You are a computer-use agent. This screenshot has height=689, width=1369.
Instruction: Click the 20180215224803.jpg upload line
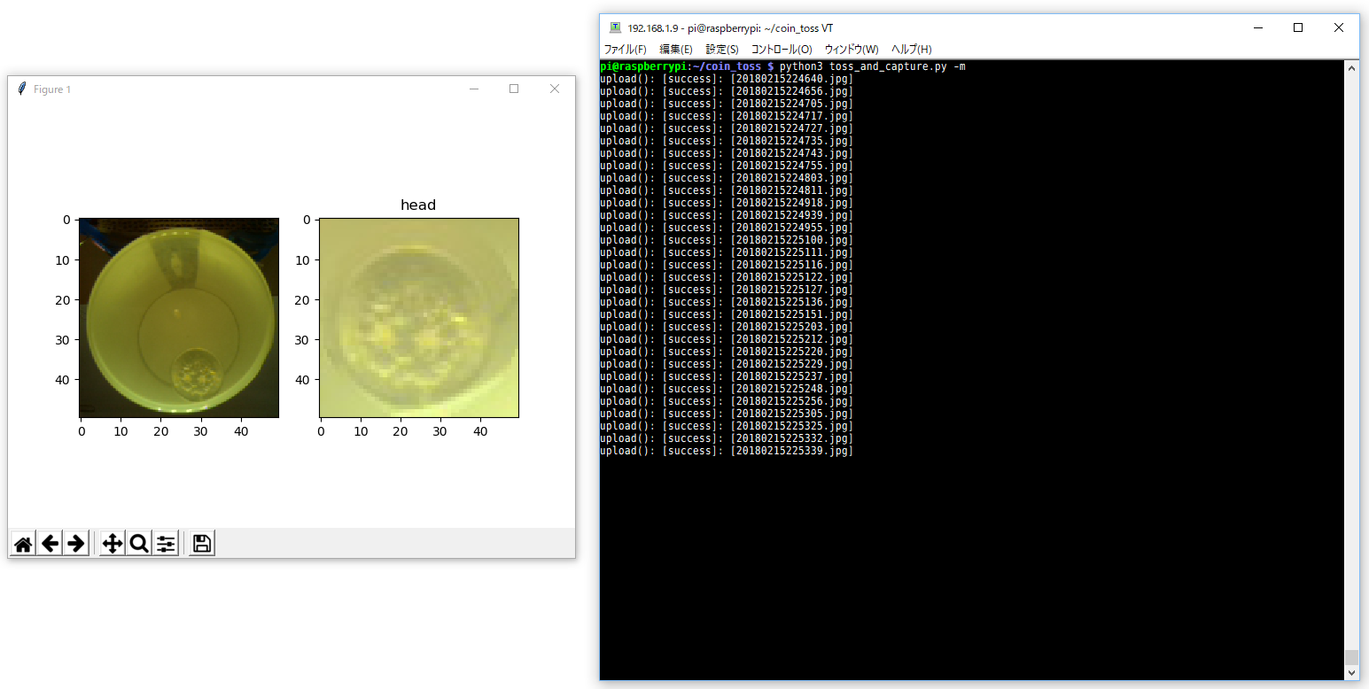coord(727,178)
